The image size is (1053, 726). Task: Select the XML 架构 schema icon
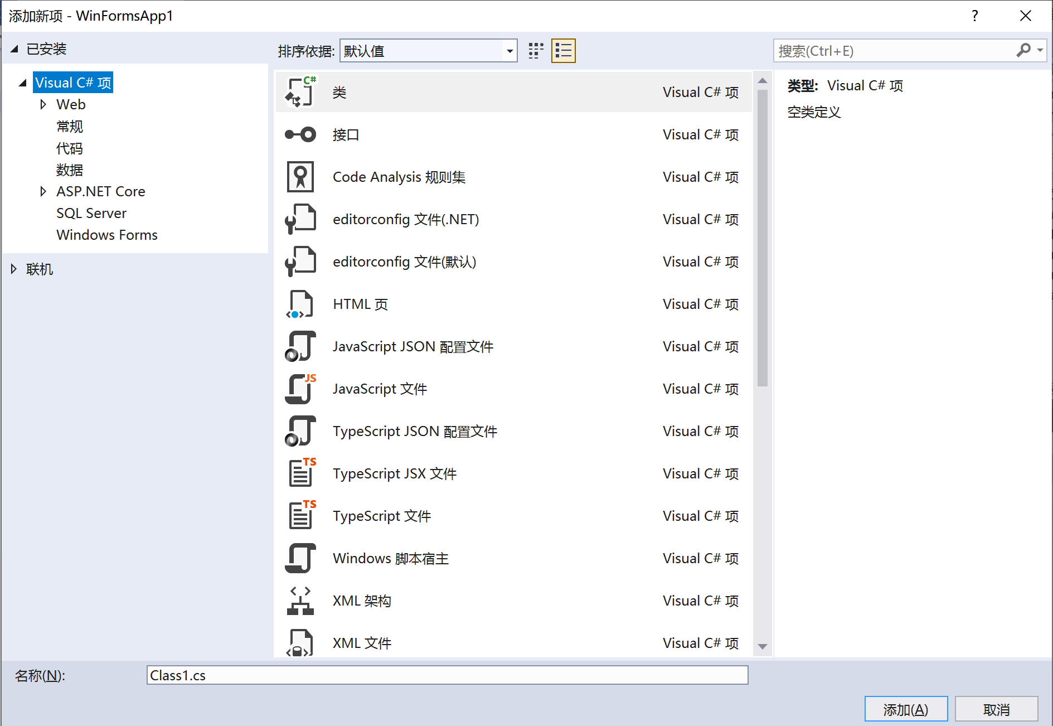(300, 601)
